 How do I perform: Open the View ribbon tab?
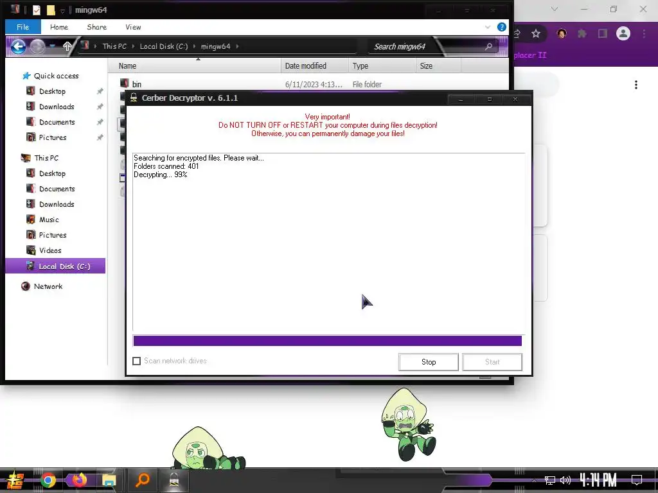133,27
